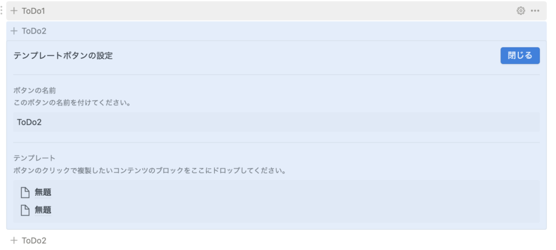Close the template settings with 閉じる button
The image size is (556, 250).
click(520, 55)
